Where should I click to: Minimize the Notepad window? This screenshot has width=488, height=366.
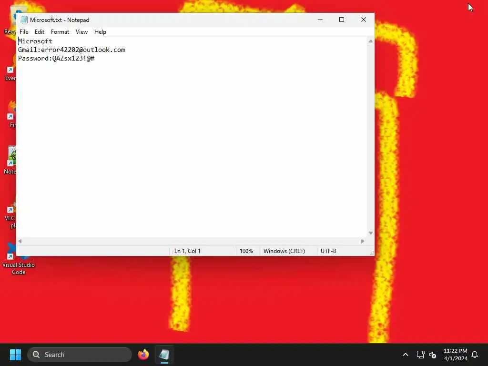pos(320,20)
